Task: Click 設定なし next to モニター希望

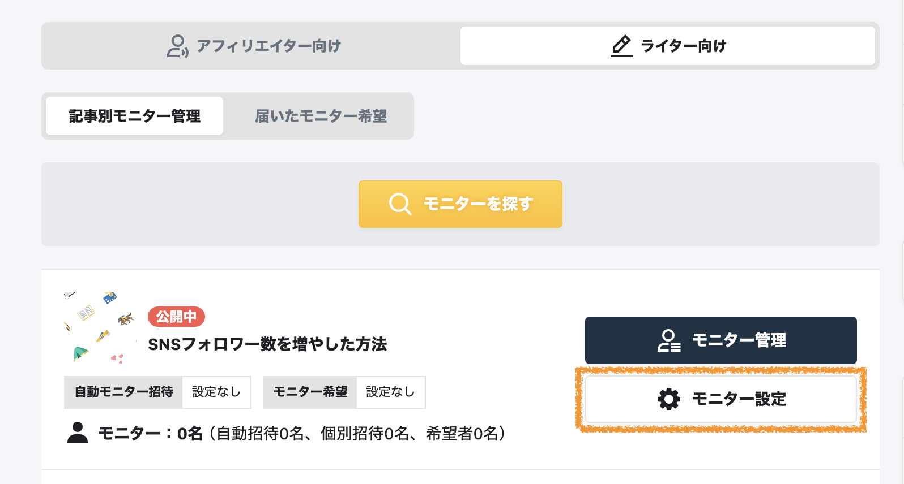Action: [x=391, y=392]
